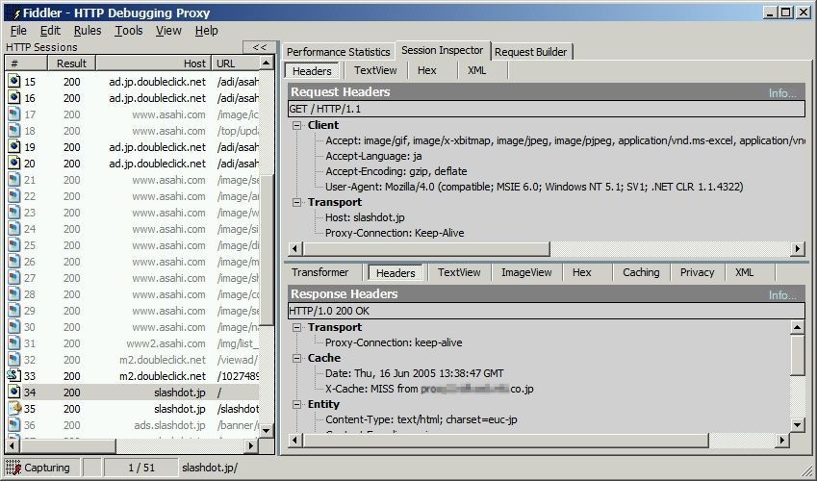
Task: Open the Rules menu
Action: (x=88, y=30)
